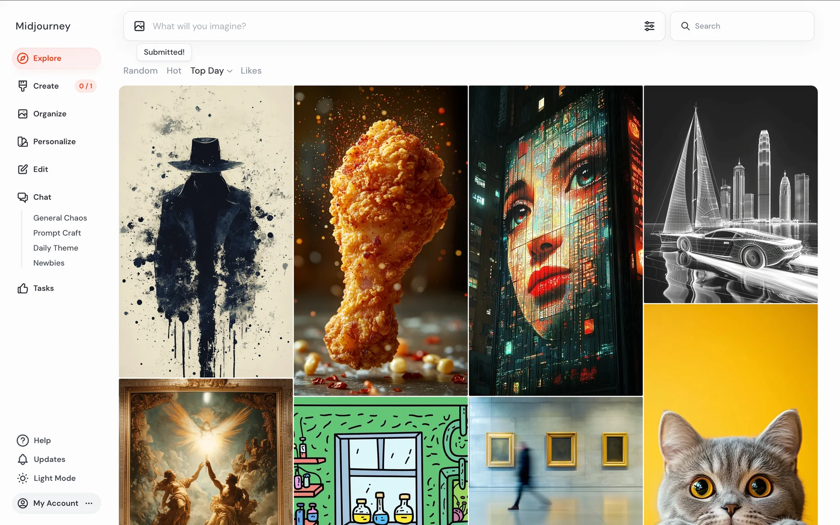840x525 pixels.
Task: Expand the Top Day dropdown chevron
Action: tap(230, 71)
